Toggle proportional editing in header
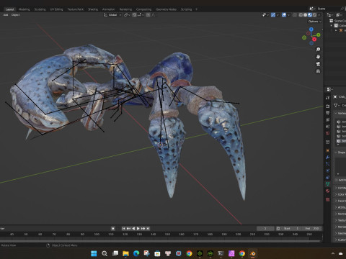The width and height of the screenshot is (346, 259). (148, 15)
